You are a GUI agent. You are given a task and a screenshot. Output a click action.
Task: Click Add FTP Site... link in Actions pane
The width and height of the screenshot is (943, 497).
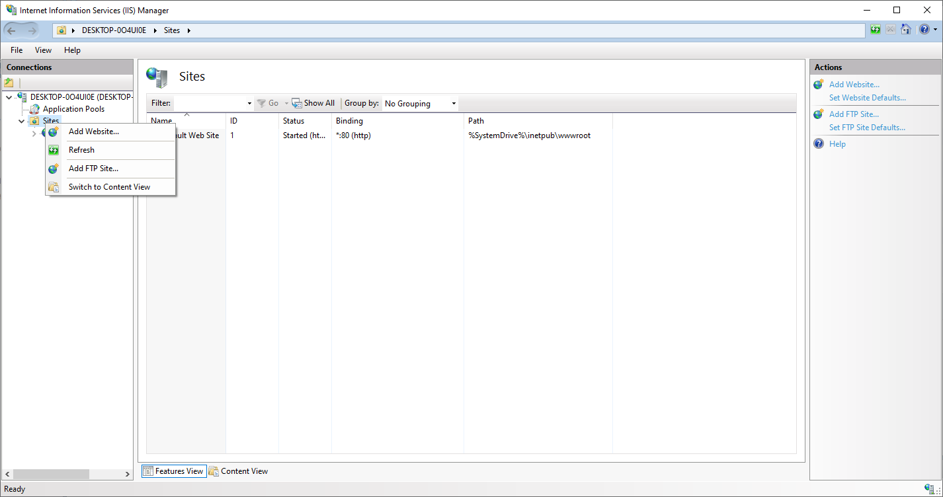tap(854, 114)
